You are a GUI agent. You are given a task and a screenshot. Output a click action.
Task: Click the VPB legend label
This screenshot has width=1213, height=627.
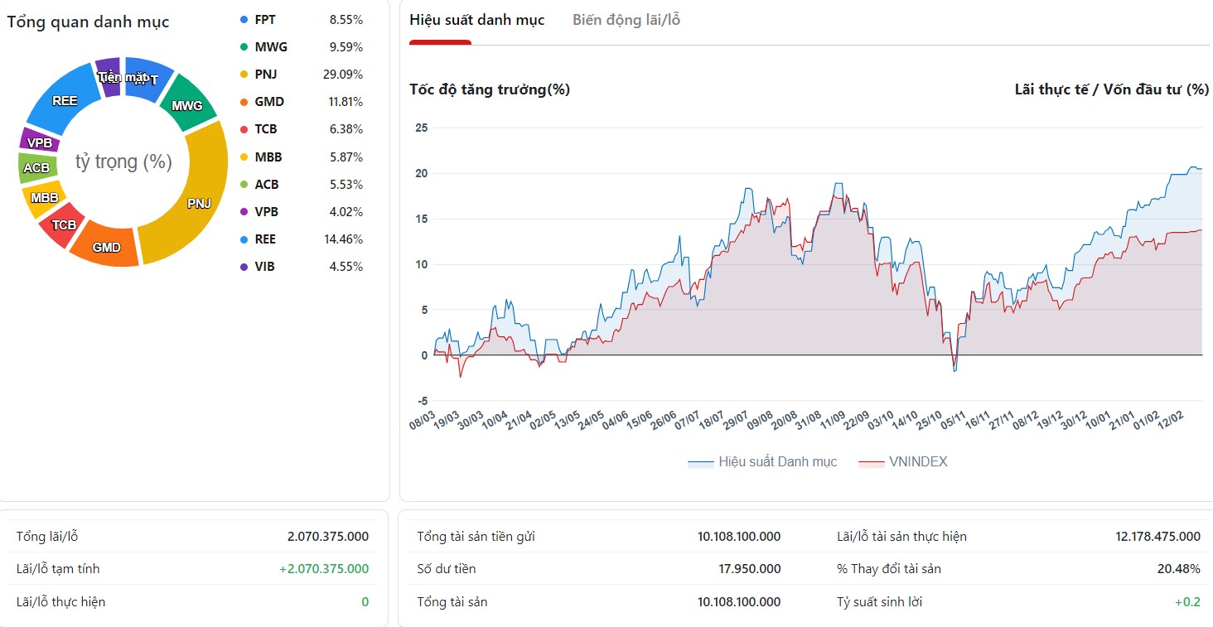click(267, 212)
